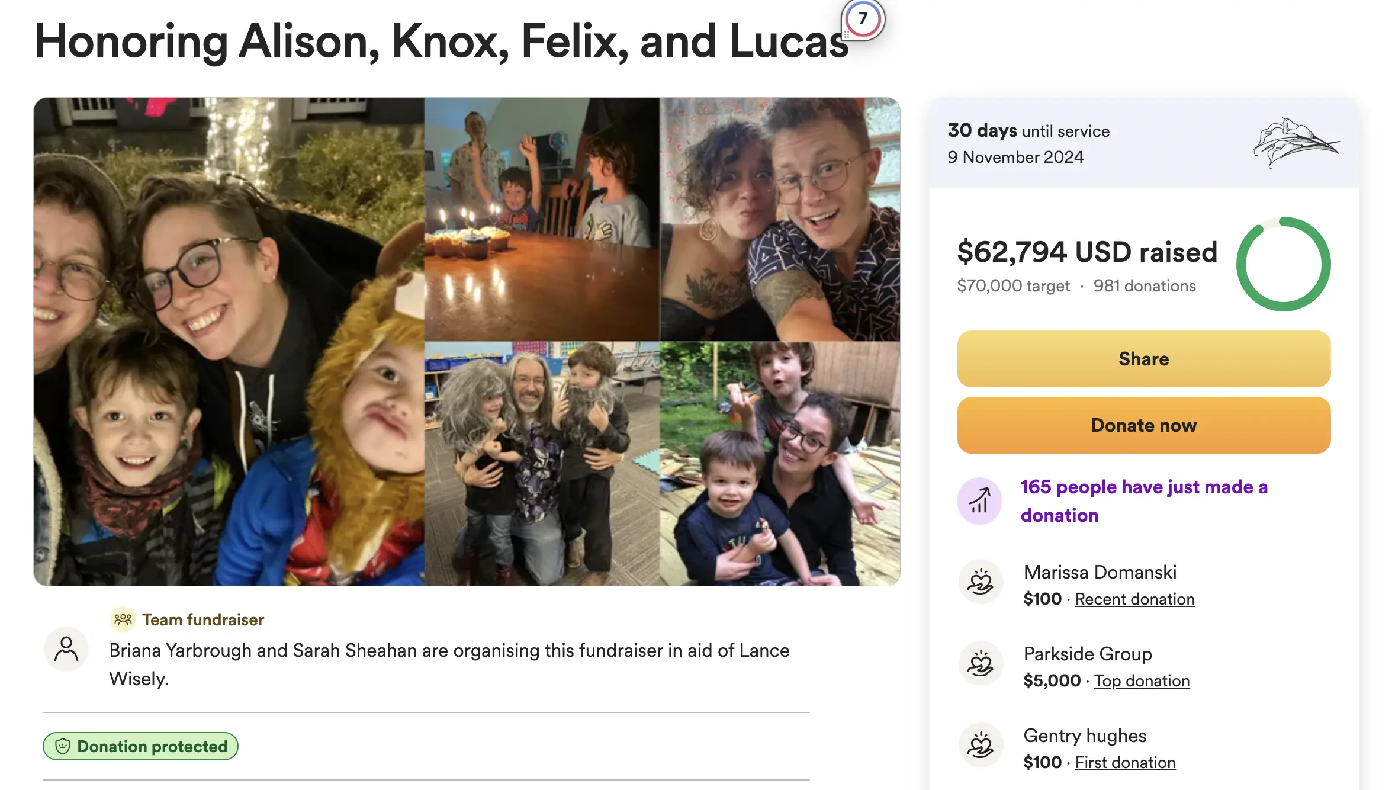Click the purple trending donations icon
This screenshot has width=1395, height=790.
979,501
